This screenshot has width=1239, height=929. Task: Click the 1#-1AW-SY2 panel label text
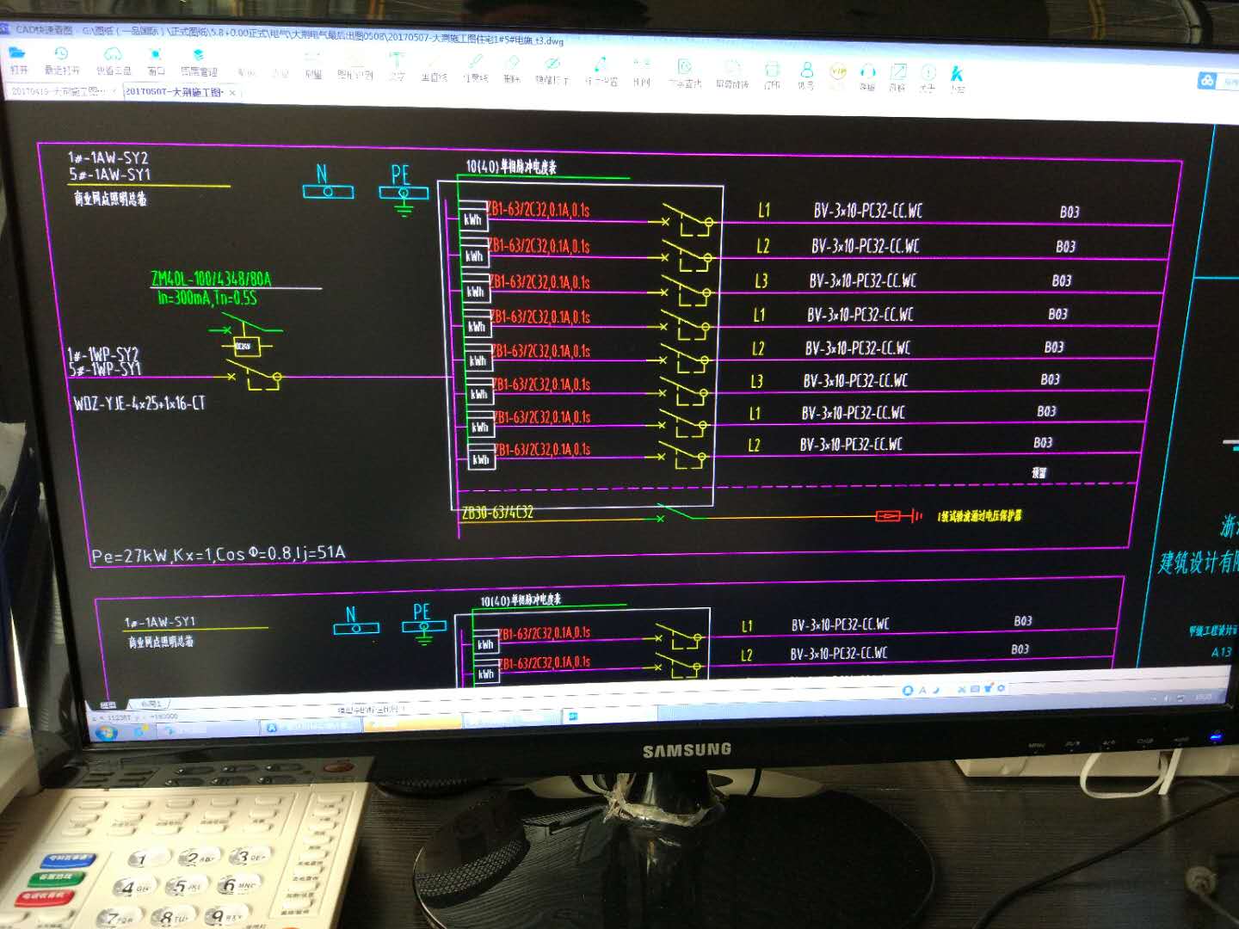(x=108, y=157)
